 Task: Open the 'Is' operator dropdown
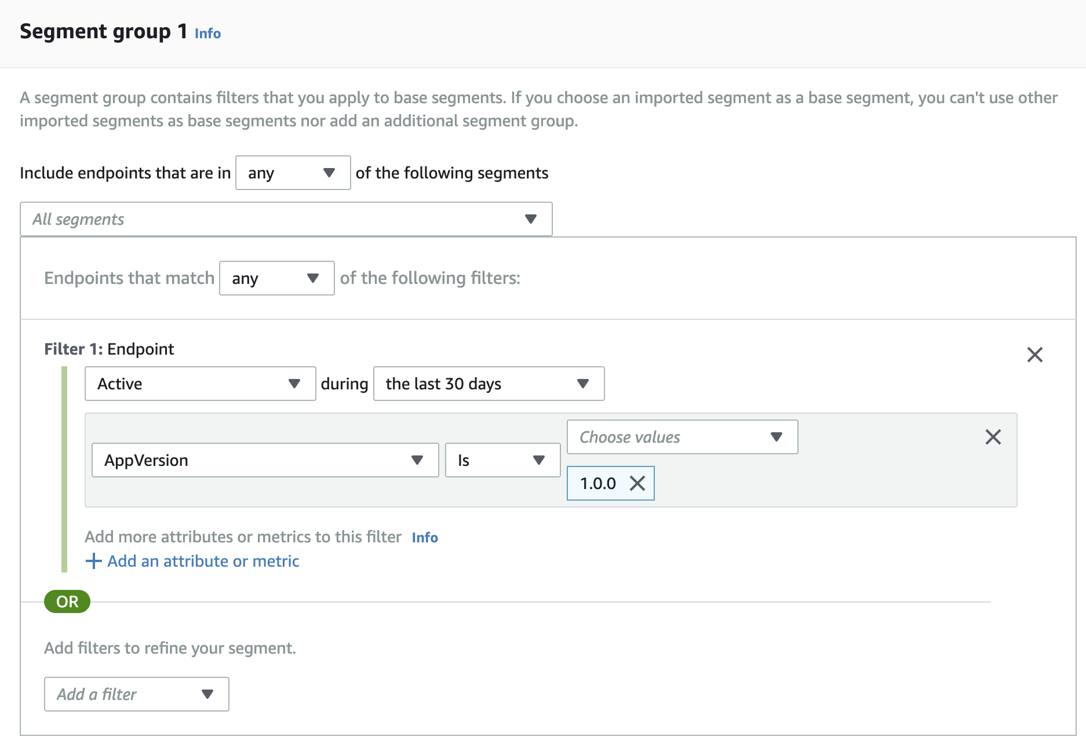[502, 460]
